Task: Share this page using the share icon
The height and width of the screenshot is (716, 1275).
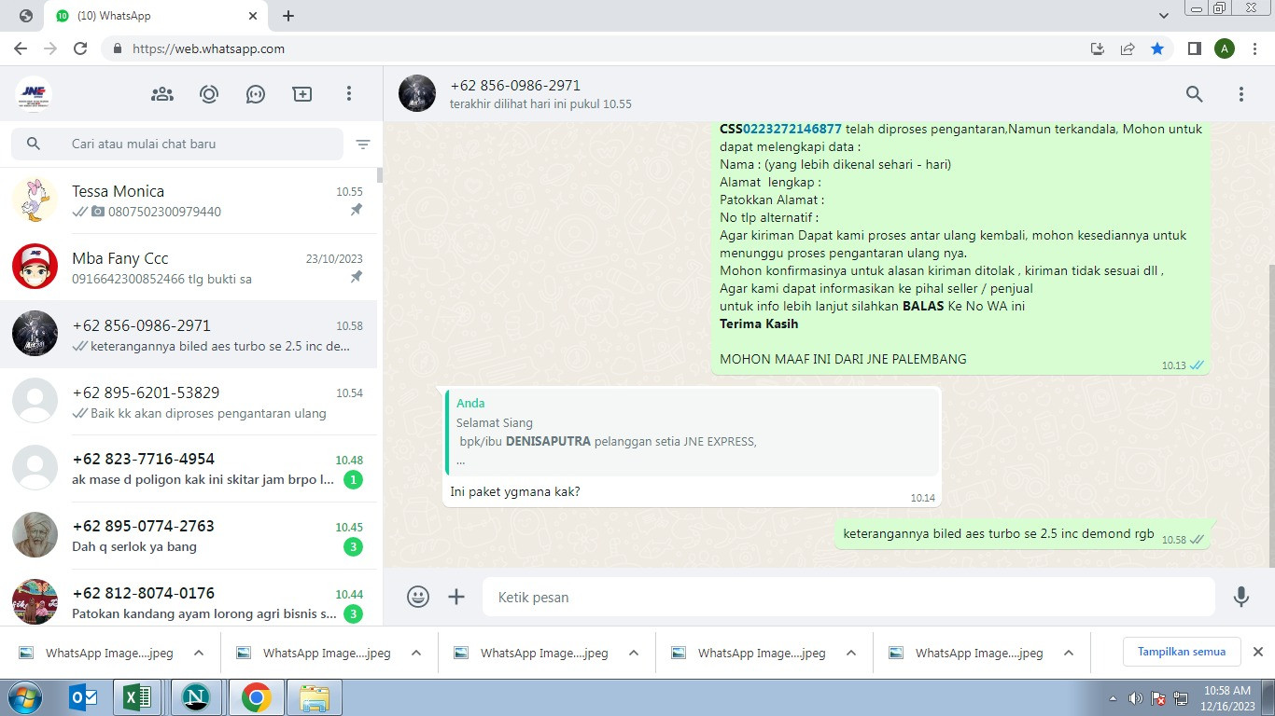Action: 1128,48
